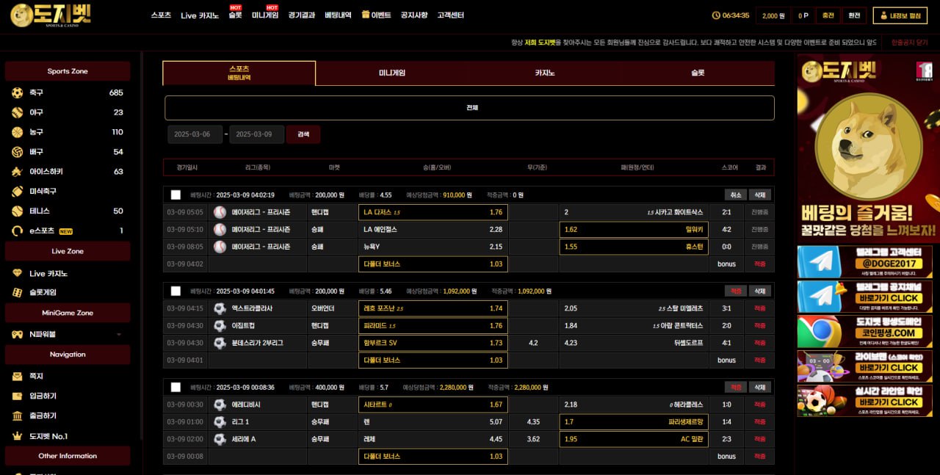Open messages with the 쪽지 envelope icon
This screenshot has width=940, height=475.
pos(18,377)
